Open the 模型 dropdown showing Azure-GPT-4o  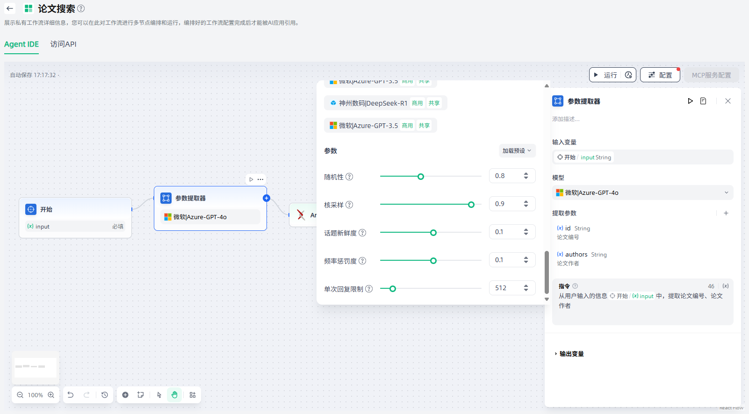tap(642, 193)
